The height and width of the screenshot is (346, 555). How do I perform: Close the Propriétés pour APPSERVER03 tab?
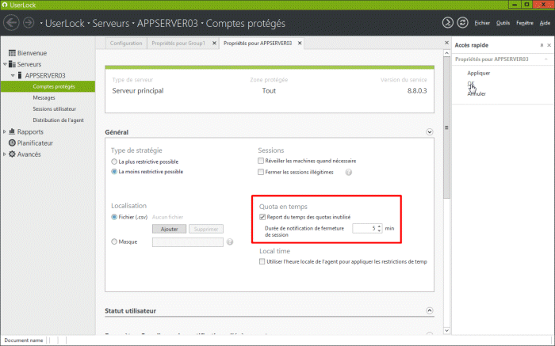click(x=300, y=43)
